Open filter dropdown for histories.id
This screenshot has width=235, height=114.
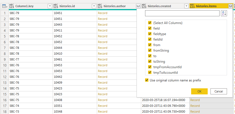tap(94, 6)
